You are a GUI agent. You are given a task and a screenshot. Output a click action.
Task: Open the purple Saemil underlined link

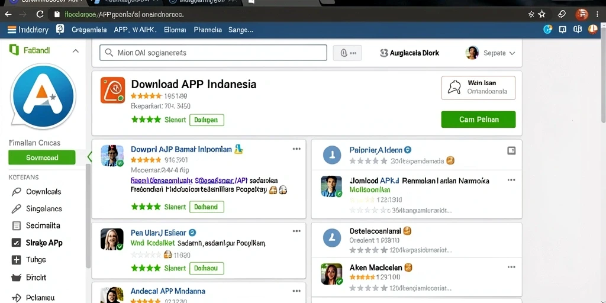pos(189,180)
